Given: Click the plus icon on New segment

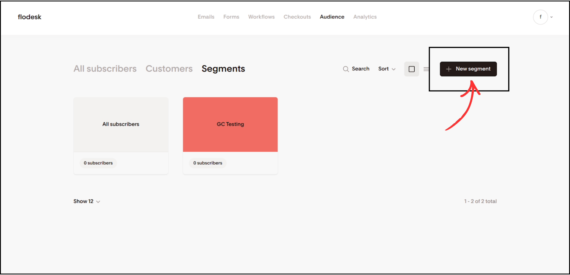Looking at the screenshot, I should coord(449,69).
